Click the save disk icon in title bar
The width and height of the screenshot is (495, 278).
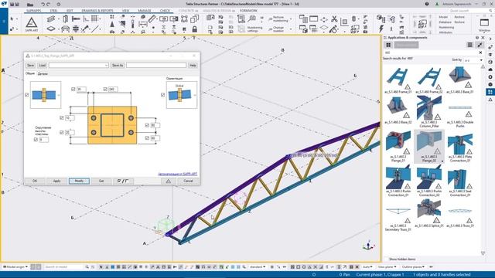pyautogui.click(x=12, y=5)
